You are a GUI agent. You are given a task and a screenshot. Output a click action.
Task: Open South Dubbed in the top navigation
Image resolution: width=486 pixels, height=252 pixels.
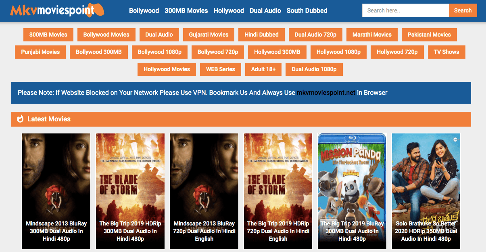coord(307,11)
